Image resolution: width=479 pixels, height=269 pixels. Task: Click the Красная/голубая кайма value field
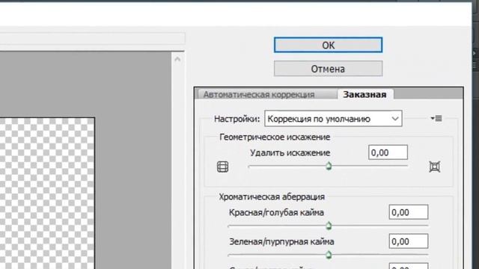pos(409,212)
